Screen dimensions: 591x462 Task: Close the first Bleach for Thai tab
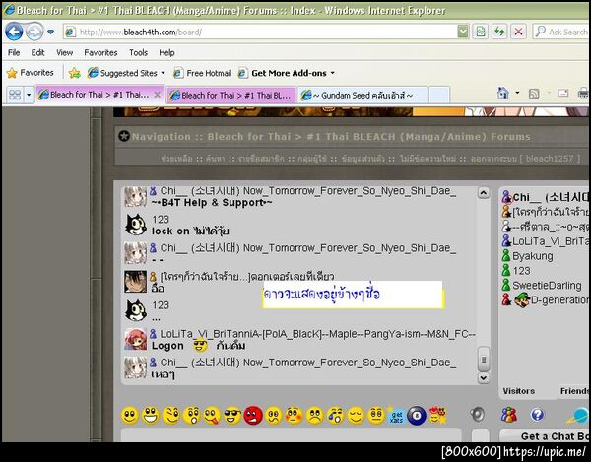tap(158, 95)
